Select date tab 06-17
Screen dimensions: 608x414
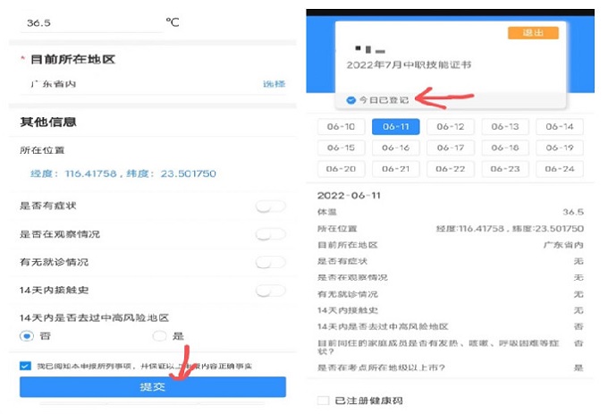click(450, 148)
